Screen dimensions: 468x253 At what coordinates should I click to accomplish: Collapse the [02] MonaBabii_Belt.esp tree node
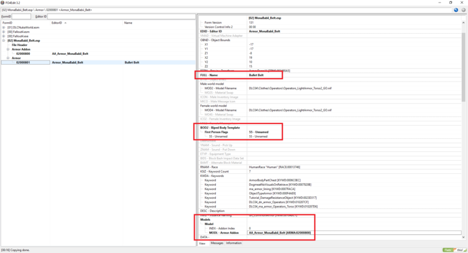(x=4, y=41)
